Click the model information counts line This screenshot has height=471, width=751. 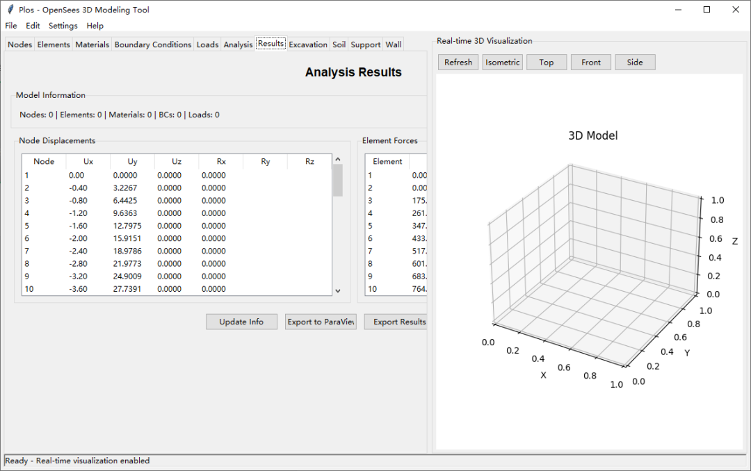(120, 115)
